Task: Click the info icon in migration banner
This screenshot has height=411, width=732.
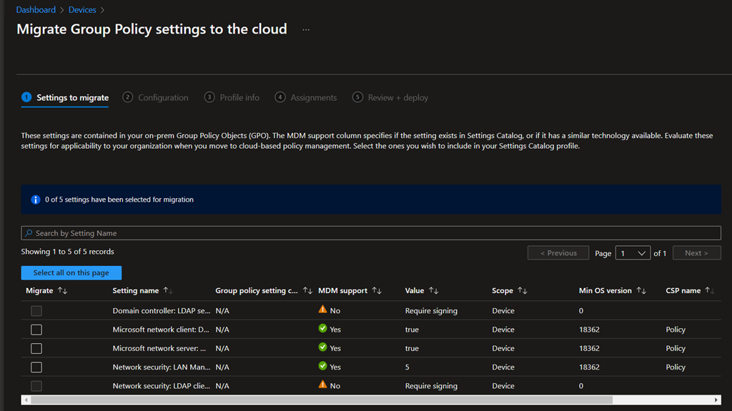Action: pyautogui.click(x=36, y=199)
